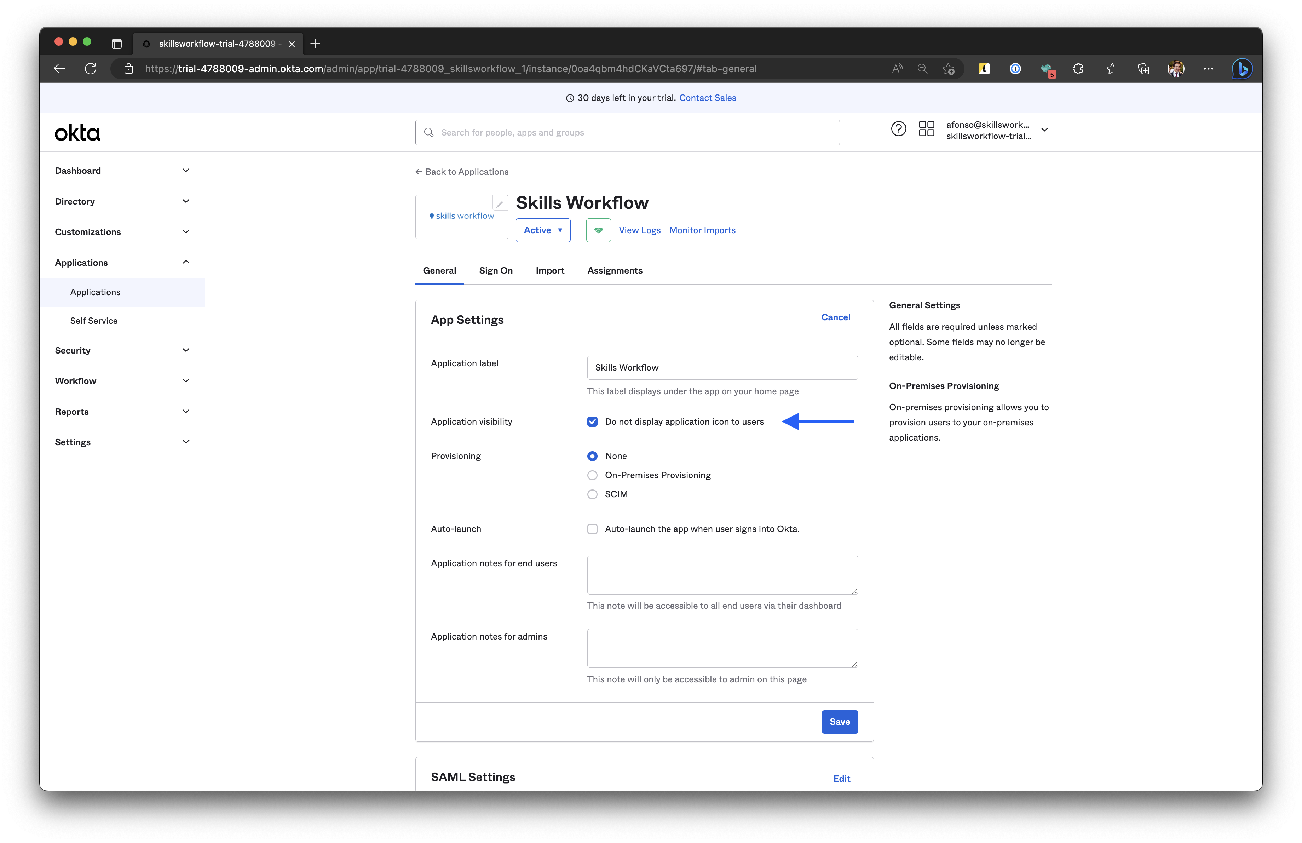Expand the Reports sidebar section
This screenshot has height=843, width=1302.
click(x=122, y=411)
